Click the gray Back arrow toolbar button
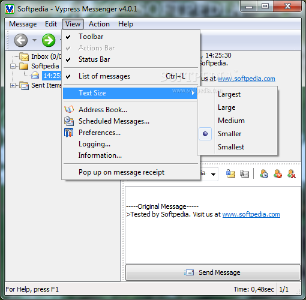Image resolution: width=306 pixels, height=300 pixels. click(x=21, y=40)
